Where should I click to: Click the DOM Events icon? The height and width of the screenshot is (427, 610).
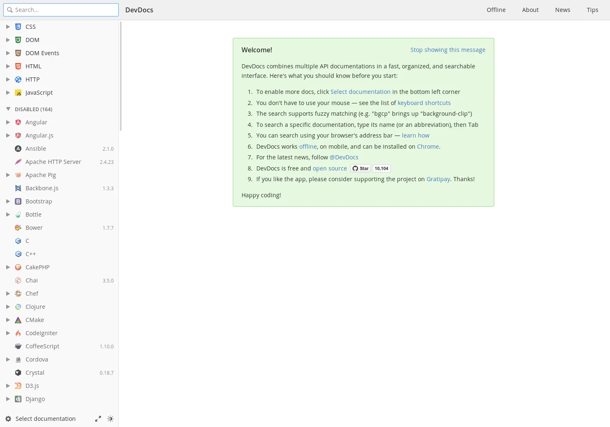18,53
